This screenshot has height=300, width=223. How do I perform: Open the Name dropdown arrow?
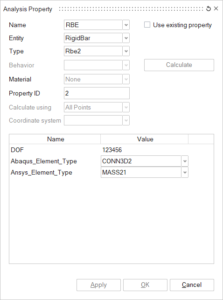126,25
